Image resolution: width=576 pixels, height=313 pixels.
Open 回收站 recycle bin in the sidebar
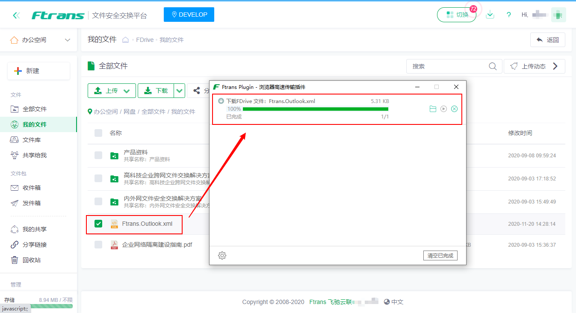(31, 260)
